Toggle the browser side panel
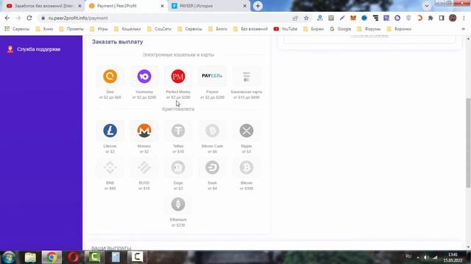The height and width of the screenshot is (264, 471). [x=442, y=18]
